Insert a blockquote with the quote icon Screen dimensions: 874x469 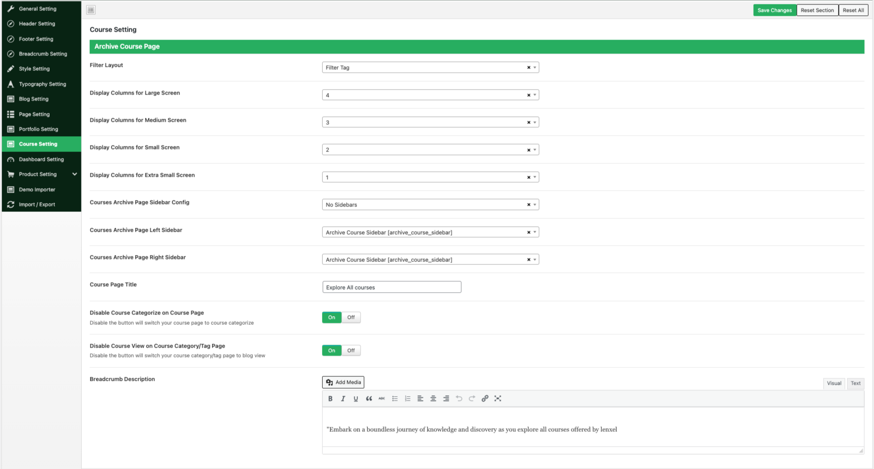click(369, 399)
